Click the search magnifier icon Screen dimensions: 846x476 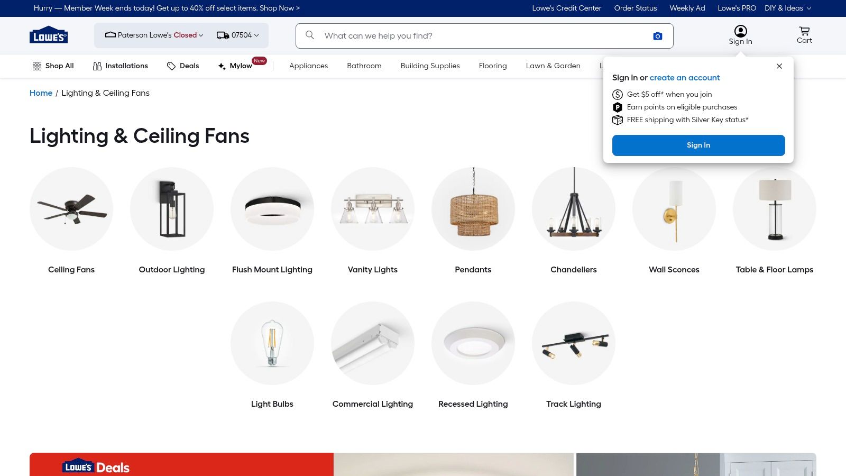coord(309,35)
